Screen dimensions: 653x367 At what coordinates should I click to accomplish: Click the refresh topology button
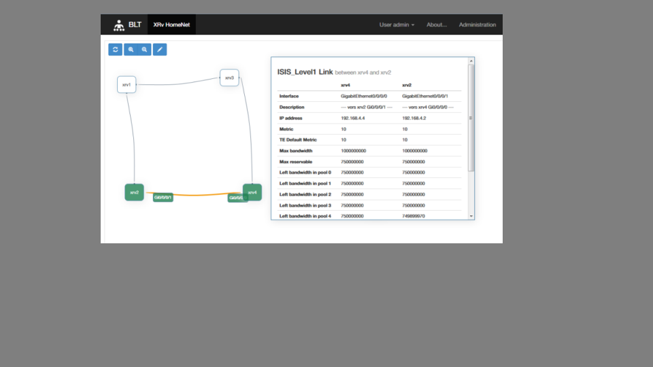coord(116,50)
